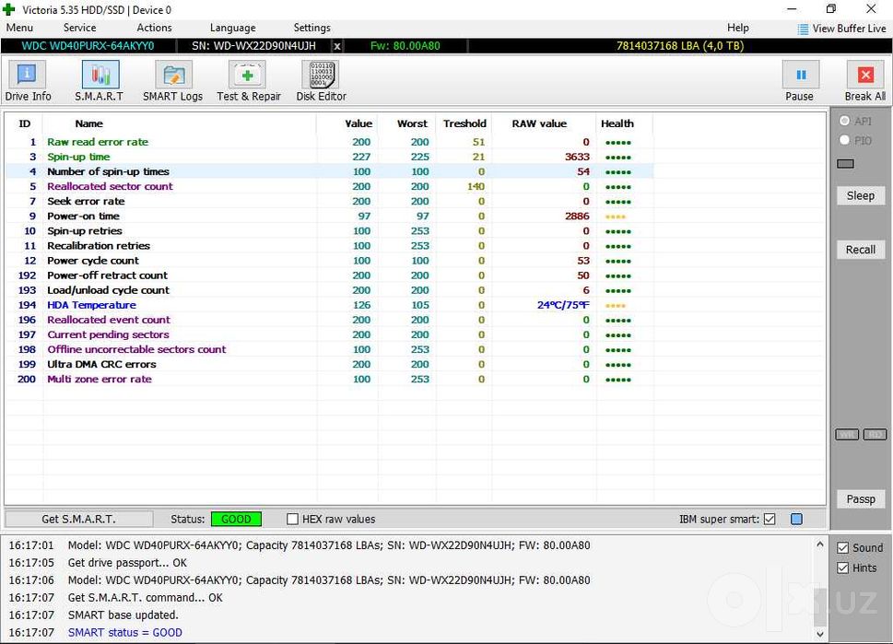Click the Get S.M.A.R.T. button

[78, 520]
